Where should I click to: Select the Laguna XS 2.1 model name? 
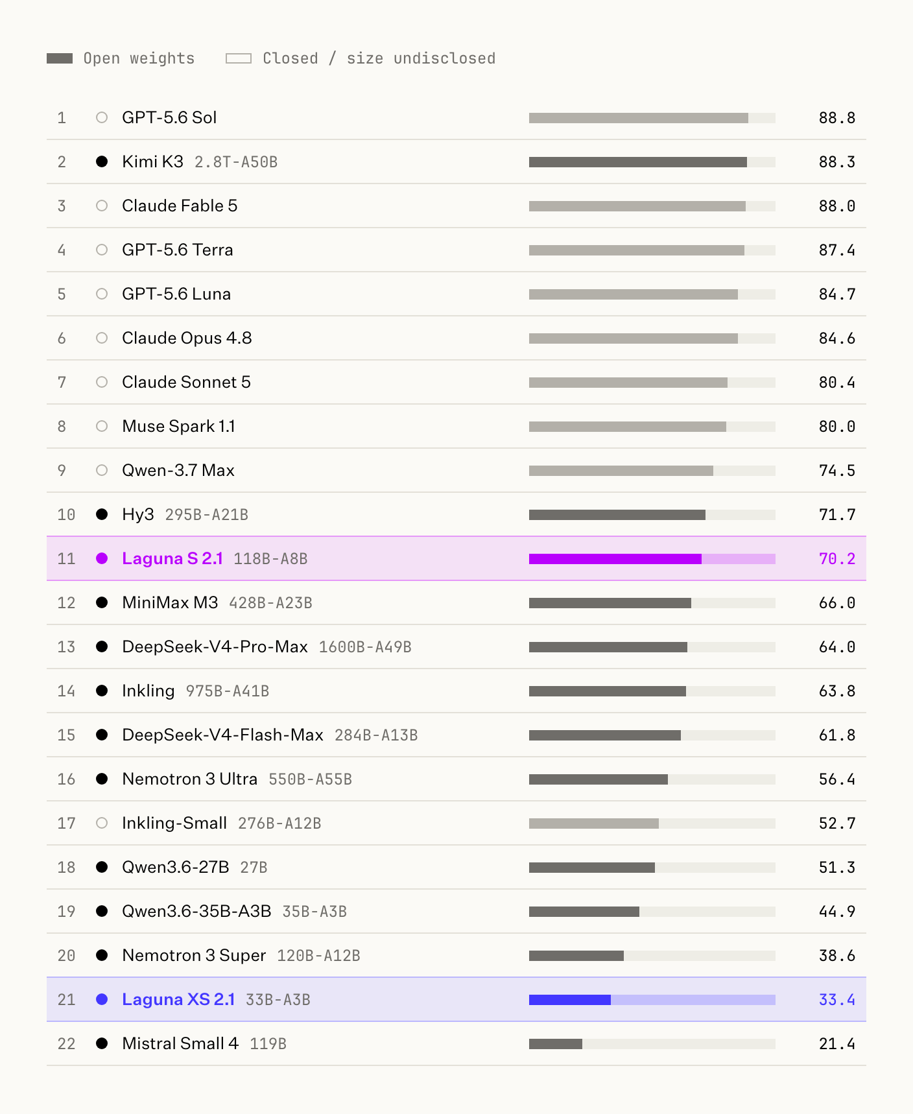pos(178,999)
